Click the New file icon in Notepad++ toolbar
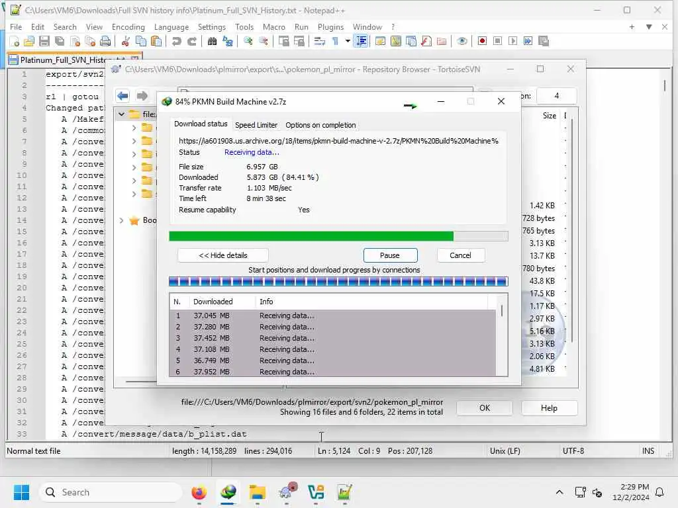 click(15, 42)
